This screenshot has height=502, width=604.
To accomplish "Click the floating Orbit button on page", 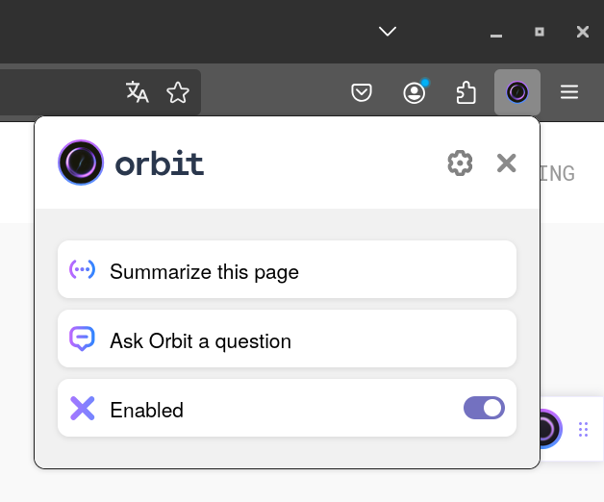I will coord(551,429).
